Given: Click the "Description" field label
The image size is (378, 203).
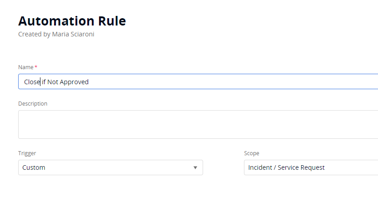Looking at the screenshot, I should point(33,103).
